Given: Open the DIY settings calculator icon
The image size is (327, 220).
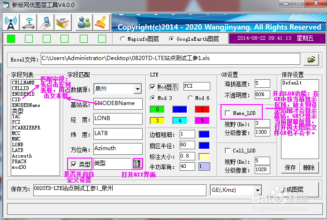Looking at the screenshot, I should 137,163.
